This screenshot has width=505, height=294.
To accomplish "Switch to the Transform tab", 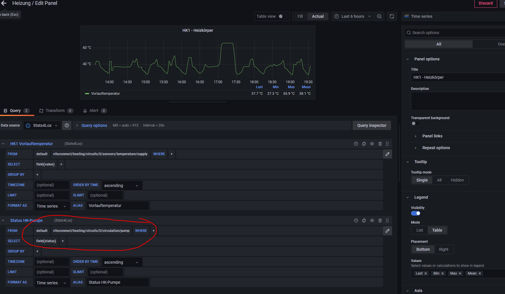I will [x=55, y=111].
